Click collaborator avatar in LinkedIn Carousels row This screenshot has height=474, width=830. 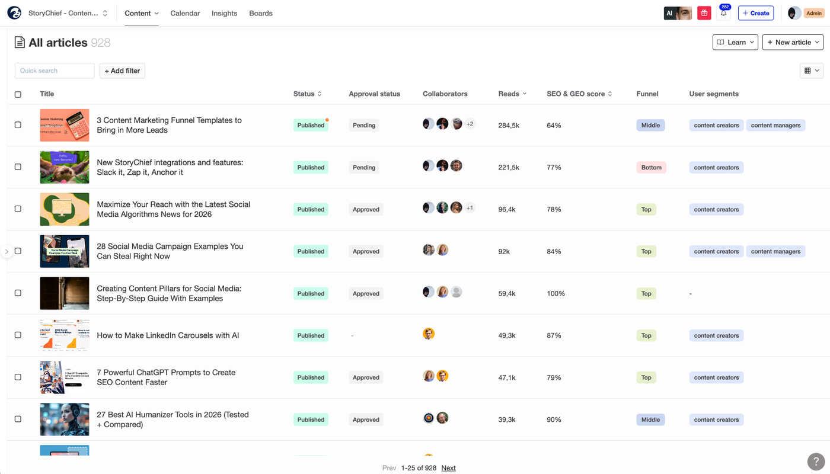tap(429, 334)
